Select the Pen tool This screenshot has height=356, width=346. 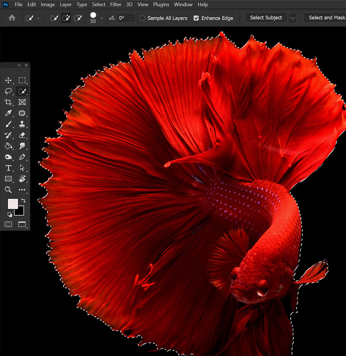click(22, 157)
